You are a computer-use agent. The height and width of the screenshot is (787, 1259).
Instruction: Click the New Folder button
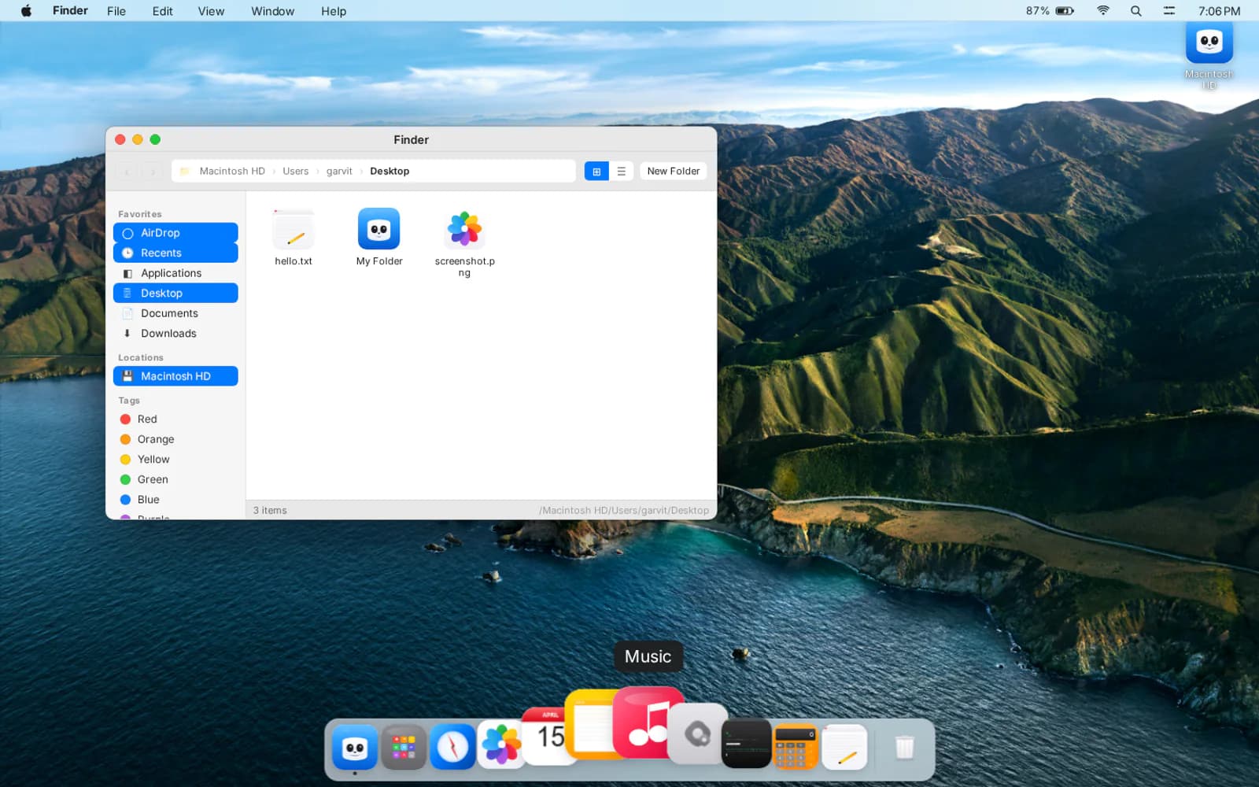point(674,171)
